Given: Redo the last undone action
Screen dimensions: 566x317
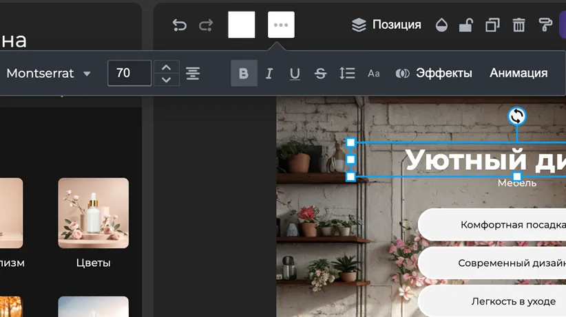Looking at the screenshot, I should pyautogui.click(x=206, y=25).
